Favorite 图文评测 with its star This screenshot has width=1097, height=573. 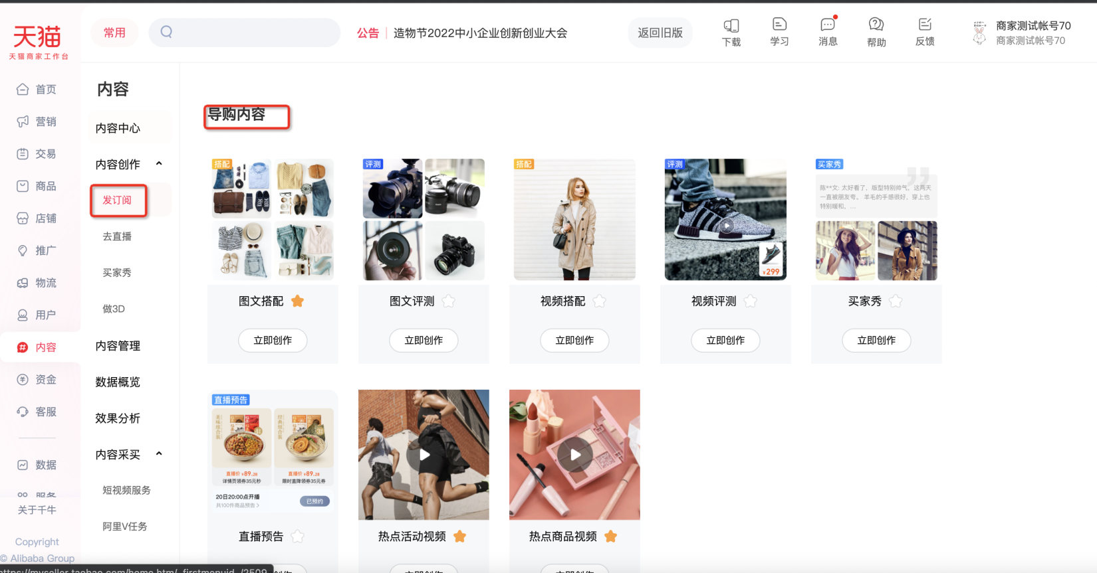click(x=449, y=301)
